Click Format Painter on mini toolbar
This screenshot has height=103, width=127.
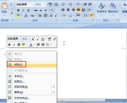pyautogui.click(x=54, y=39)
